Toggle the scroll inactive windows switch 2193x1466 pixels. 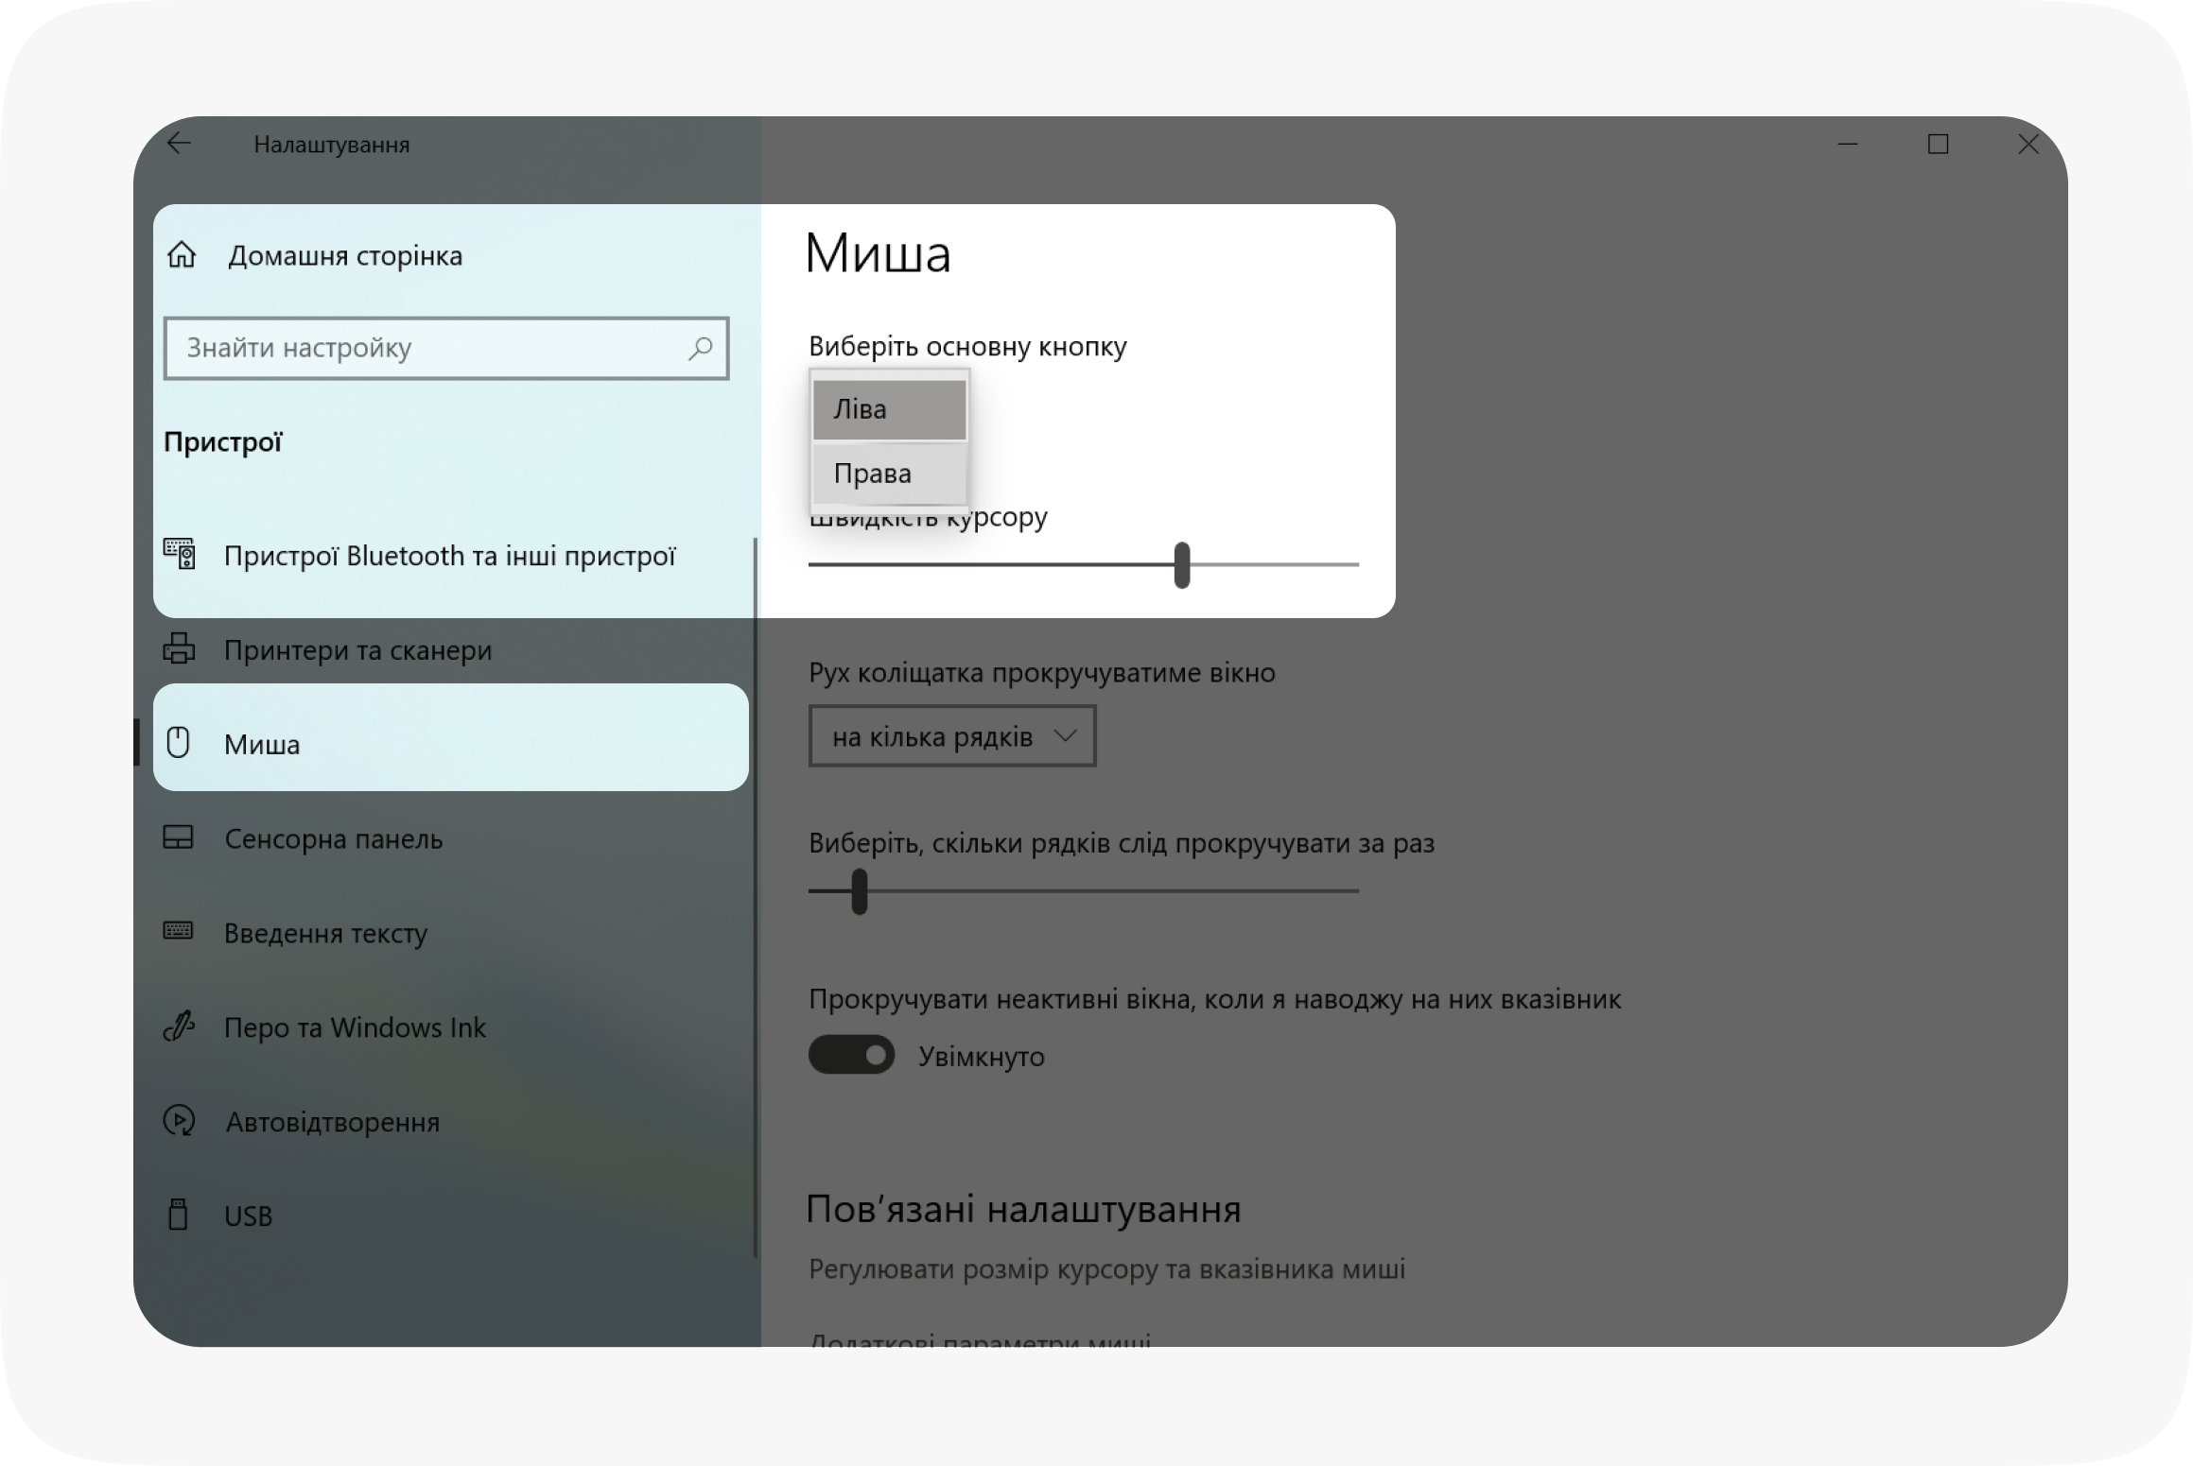point(851,1055)
